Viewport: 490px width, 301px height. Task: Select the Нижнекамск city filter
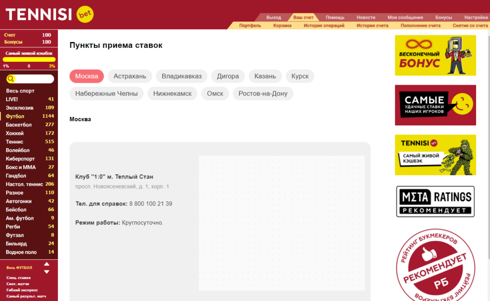pos(172,94)
